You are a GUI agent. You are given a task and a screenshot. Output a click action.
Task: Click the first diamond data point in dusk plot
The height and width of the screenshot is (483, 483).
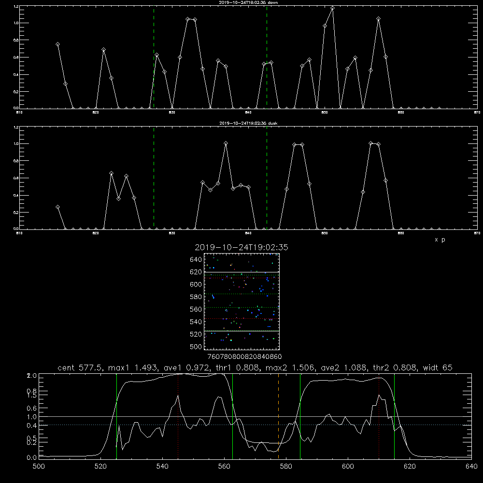click(x=57, y=207)
